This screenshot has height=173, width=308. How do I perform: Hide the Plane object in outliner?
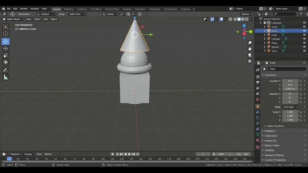point(304,43)
